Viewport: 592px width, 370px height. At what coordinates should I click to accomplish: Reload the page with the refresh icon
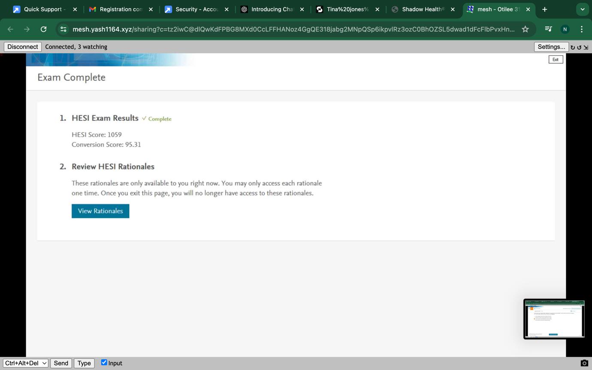(x=43, y=29)
